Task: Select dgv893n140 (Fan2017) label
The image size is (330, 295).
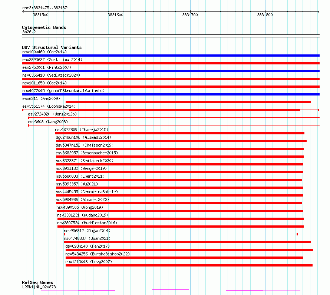Action: pyautogui.click(x=88, y=246)
